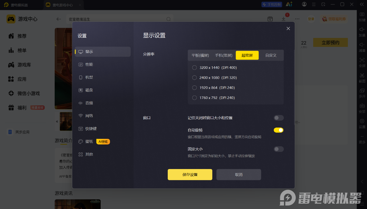The height and width of the screenshot is (209, 367).
Task: Open the 网络 settings section
Action: pyautogui.click(x=103, y=116)
